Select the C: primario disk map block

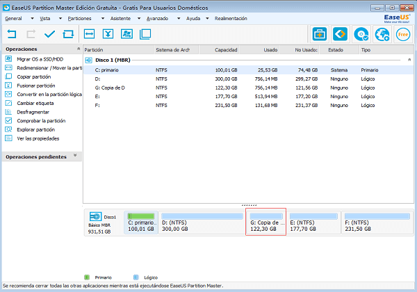point(140,222)
